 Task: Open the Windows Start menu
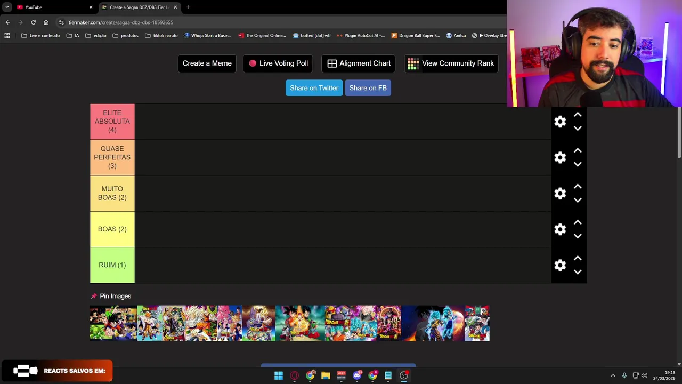pos(279,375)
